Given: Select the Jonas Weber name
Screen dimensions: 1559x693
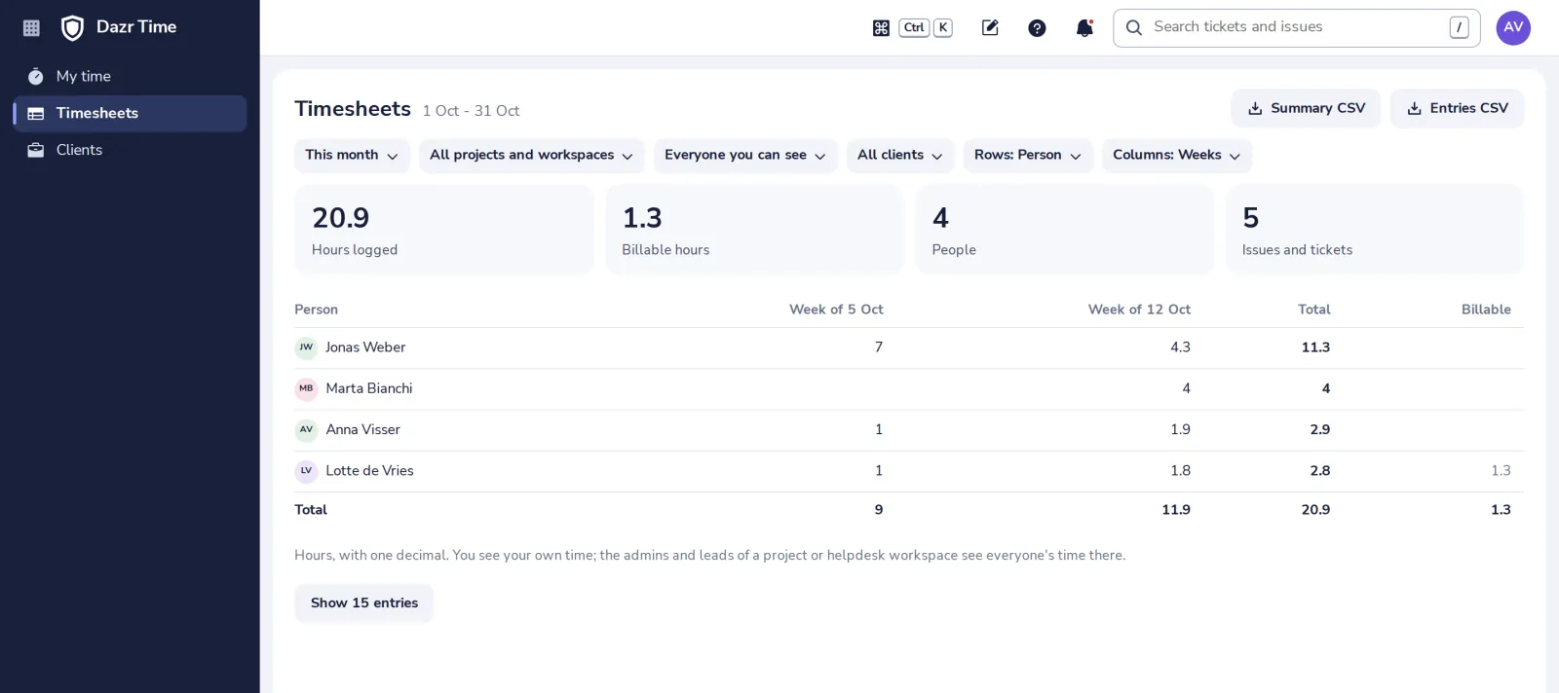Looking at the screenshot, I should (365, 347).
